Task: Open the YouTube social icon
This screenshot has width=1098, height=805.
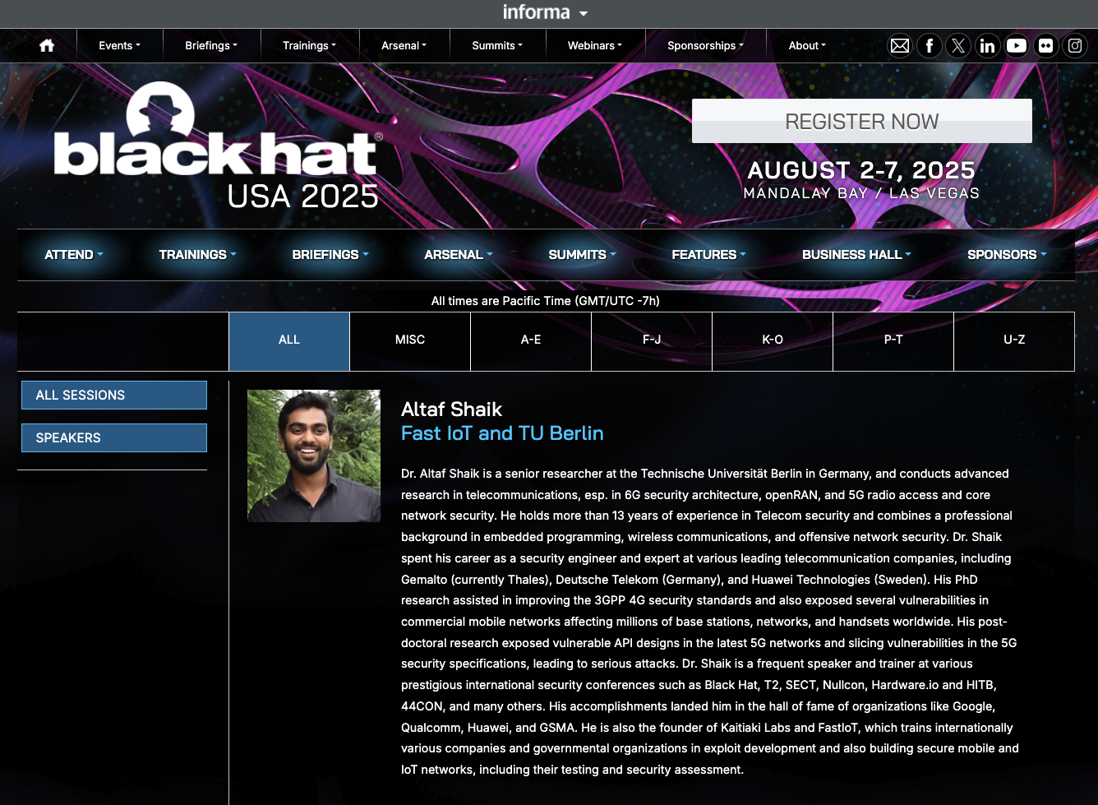Action: coord(1017,46)
